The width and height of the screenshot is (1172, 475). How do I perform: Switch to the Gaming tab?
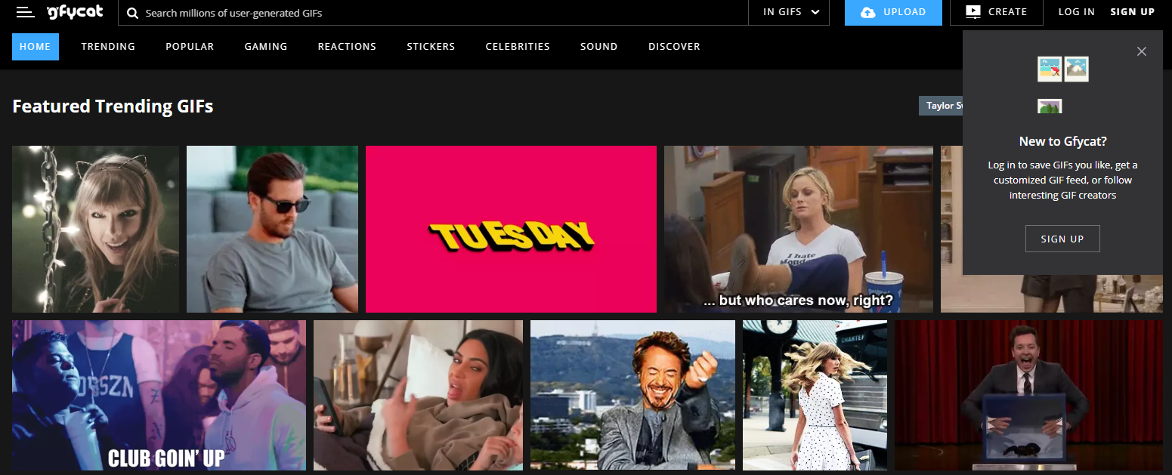click(266, 47)
